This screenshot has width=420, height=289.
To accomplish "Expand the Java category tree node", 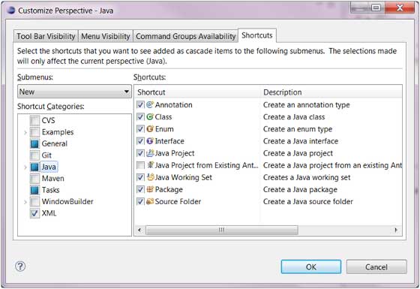I will coord(25,167).
